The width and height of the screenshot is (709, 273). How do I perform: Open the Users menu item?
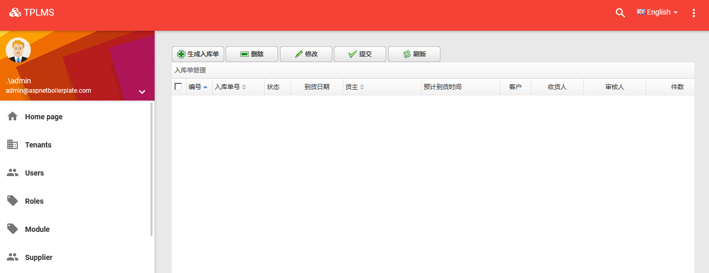[75, 173]
